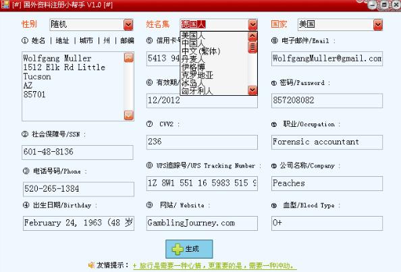The height and width of the screenshot is (272, 401).
Task: Click the 姓名集 label
Action: tap(158, 24)
